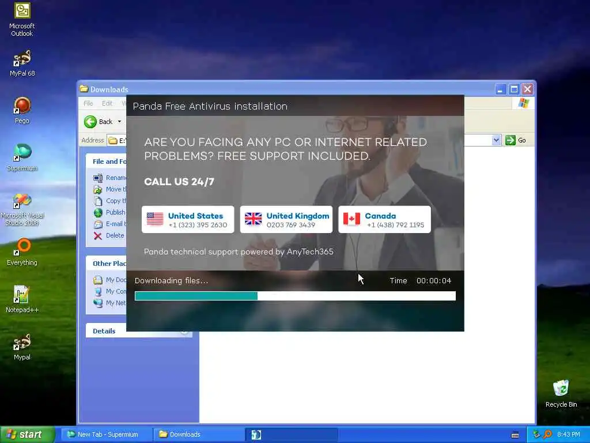Open the Back history dropdown arrow

coord(119,122)
